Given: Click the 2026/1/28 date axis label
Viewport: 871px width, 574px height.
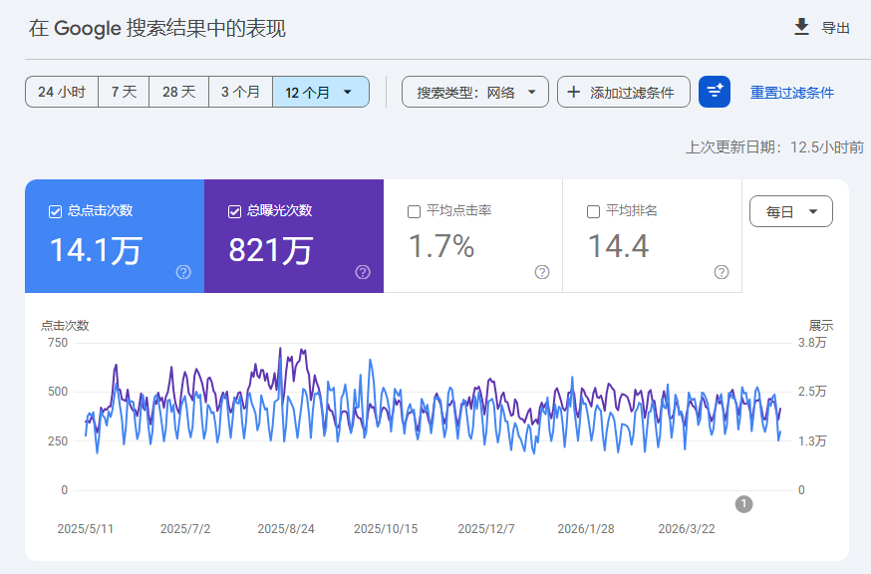Looking at the screenshot, I should (x=586, y=529).
